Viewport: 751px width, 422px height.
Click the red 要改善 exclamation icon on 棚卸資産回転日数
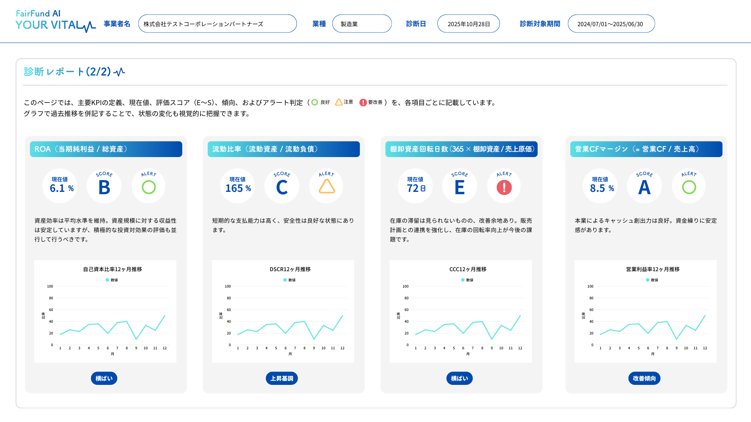click(x=503, y=186)
